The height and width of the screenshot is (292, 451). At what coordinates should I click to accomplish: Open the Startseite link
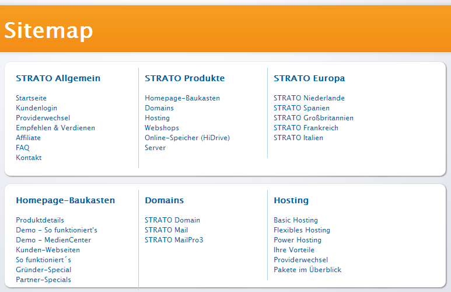click(x=31, y=98)
